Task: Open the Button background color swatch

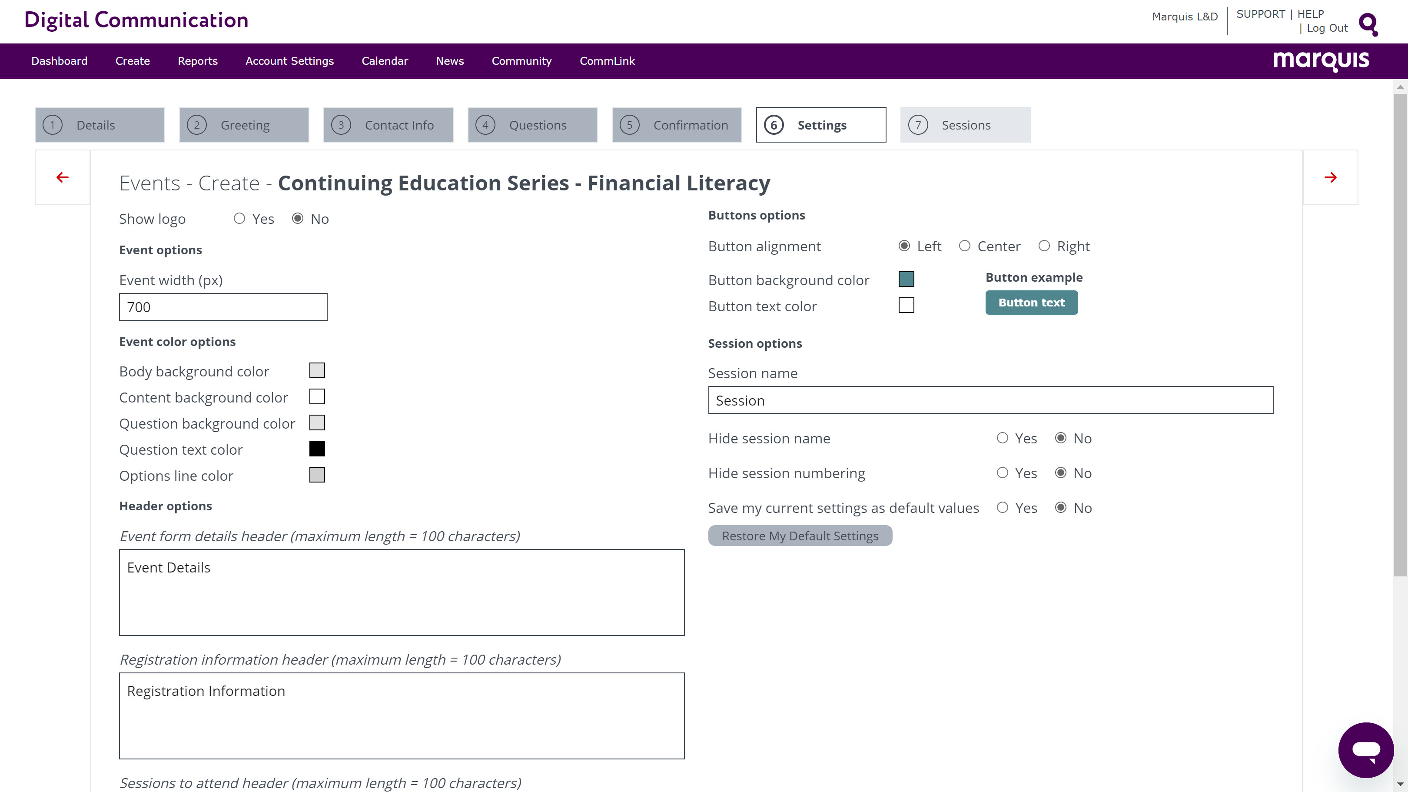Action: point(906,280)
